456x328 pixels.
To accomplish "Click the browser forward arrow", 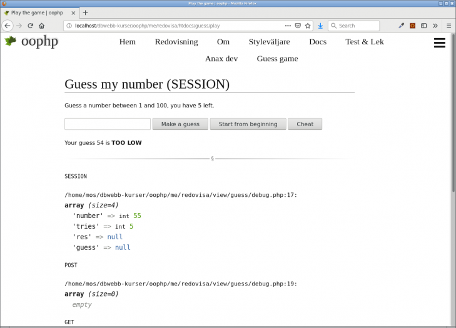I will point(19,26).
